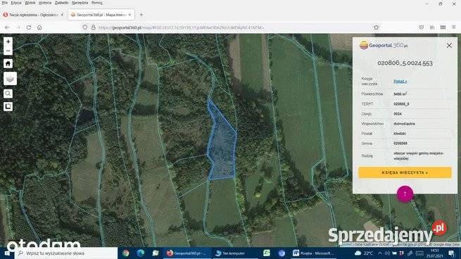Image resolution: width=461 pixels, height=259 pixels.
Task: Click the Obręb value 0024
Action: pyautogui.click(x=398, y=114)
